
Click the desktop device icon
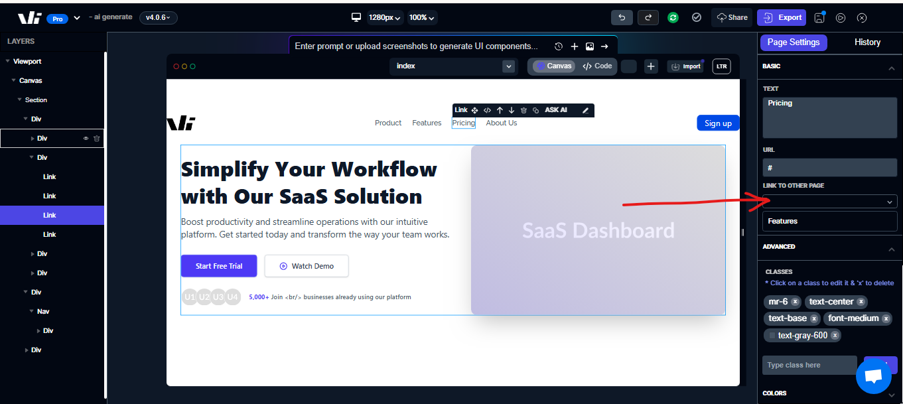click(x=356, y=17)
